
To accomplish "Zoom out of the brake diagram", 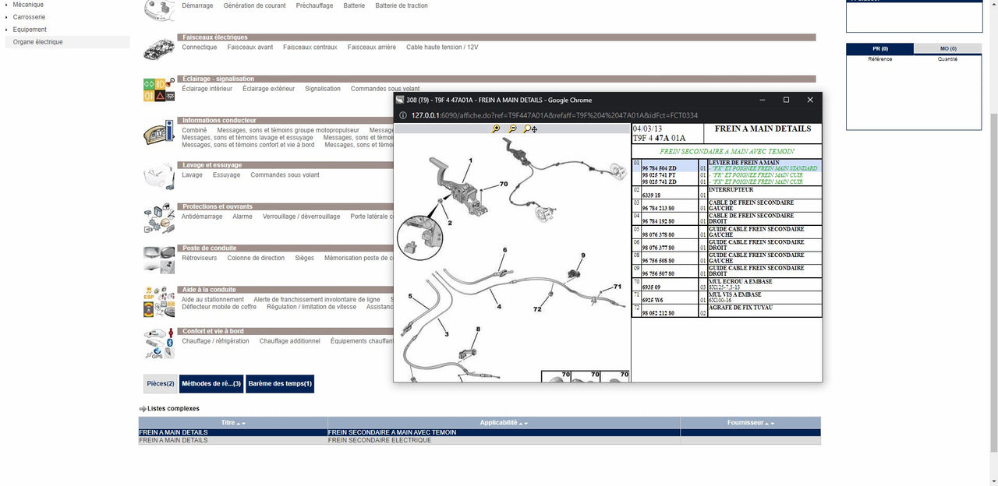I will click(512, 129).
